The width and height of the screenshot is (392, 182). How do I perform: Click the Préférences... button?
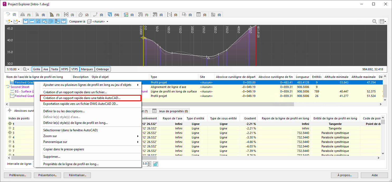tap(17, 175)
